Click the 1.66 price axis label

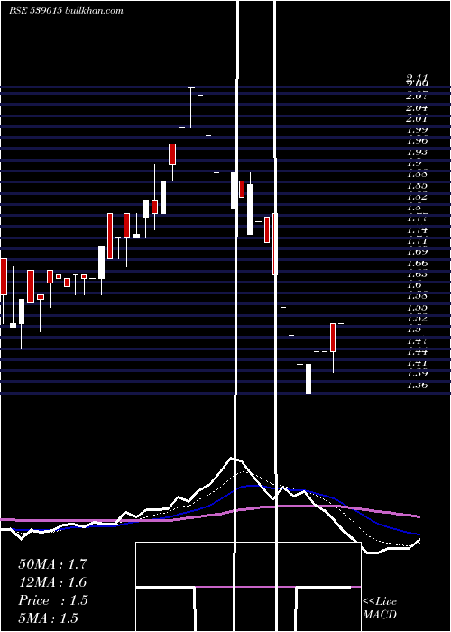(x=417, y=264)
